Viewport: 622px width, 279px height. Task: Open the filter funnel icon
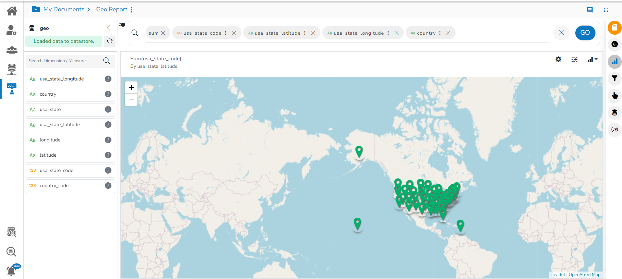[614, 78]
